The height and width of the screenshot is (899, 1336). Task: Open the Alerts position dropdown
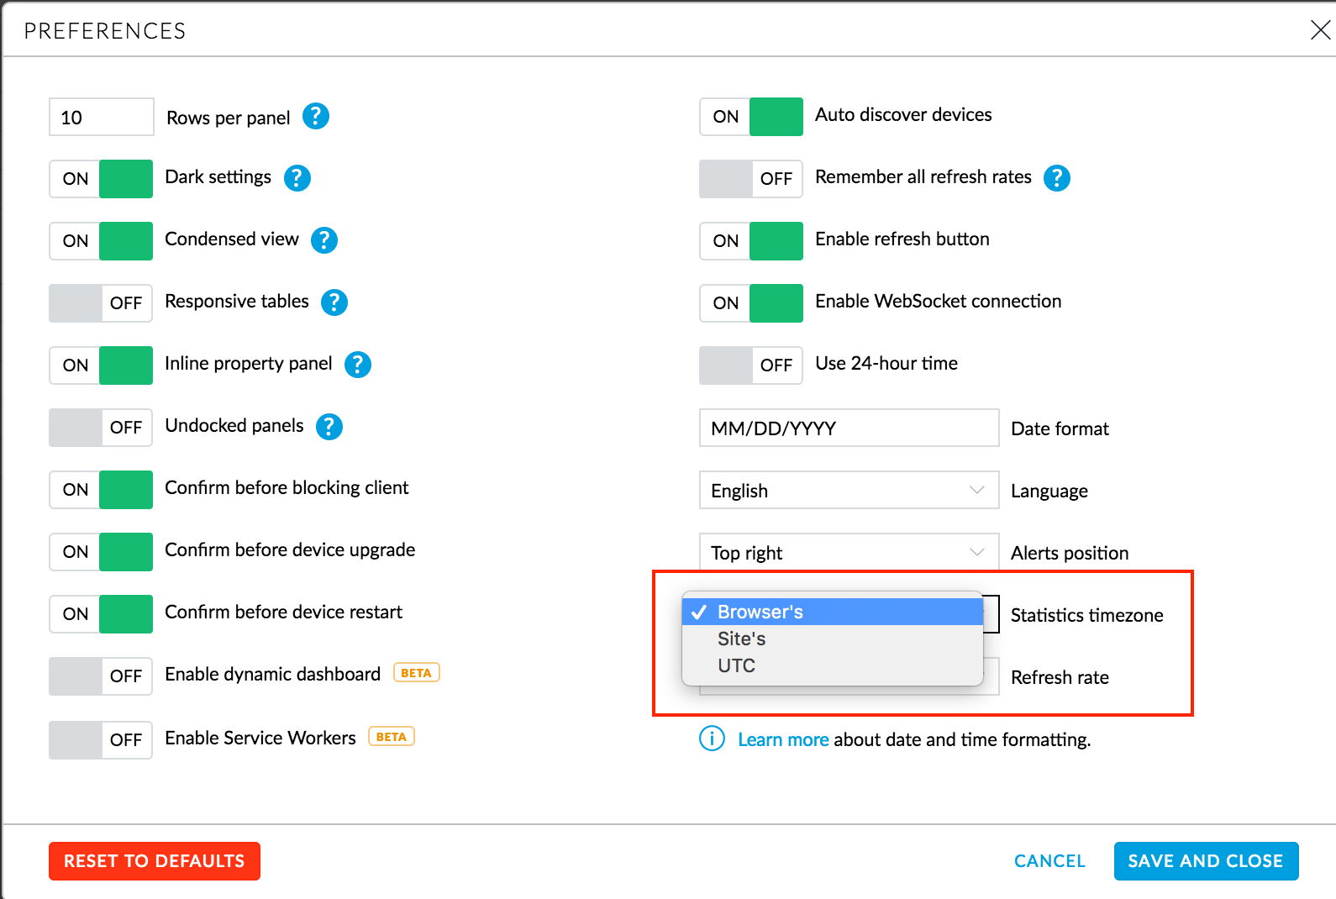[849, 553]
